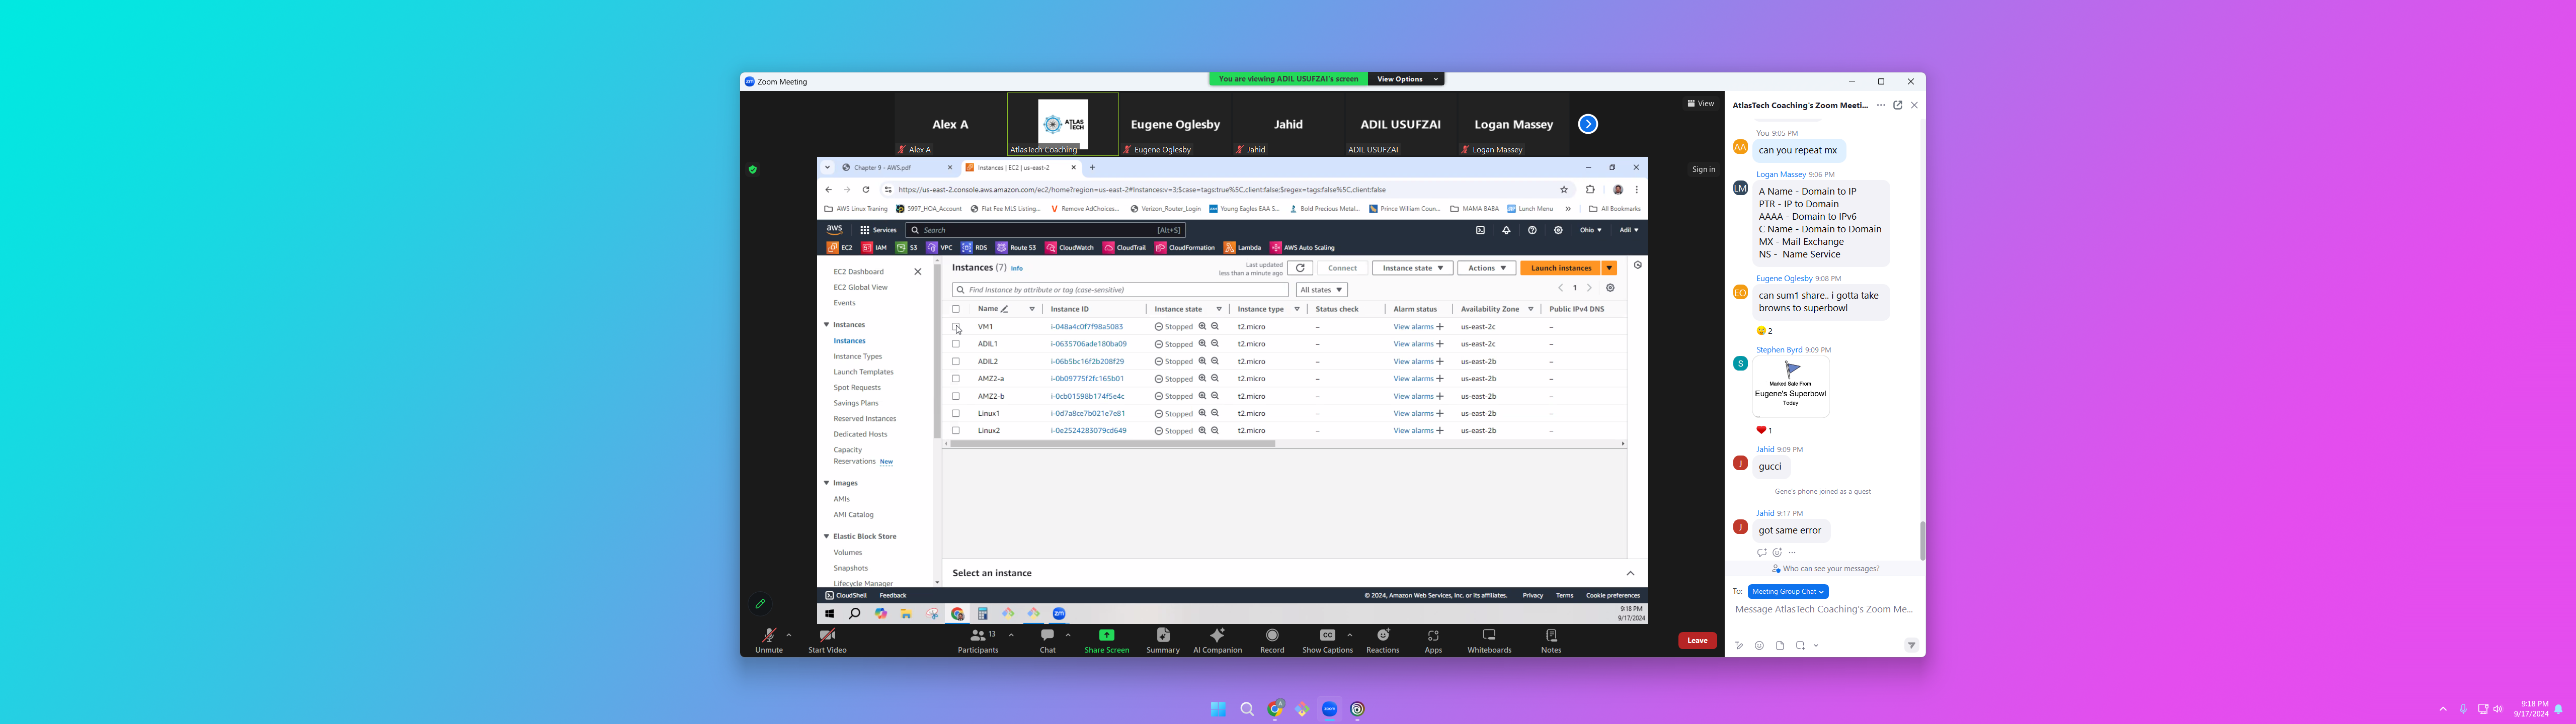Expand the Show Captions options arrow
This screenshot has height=724, width=2576.
coord(1350,635)
